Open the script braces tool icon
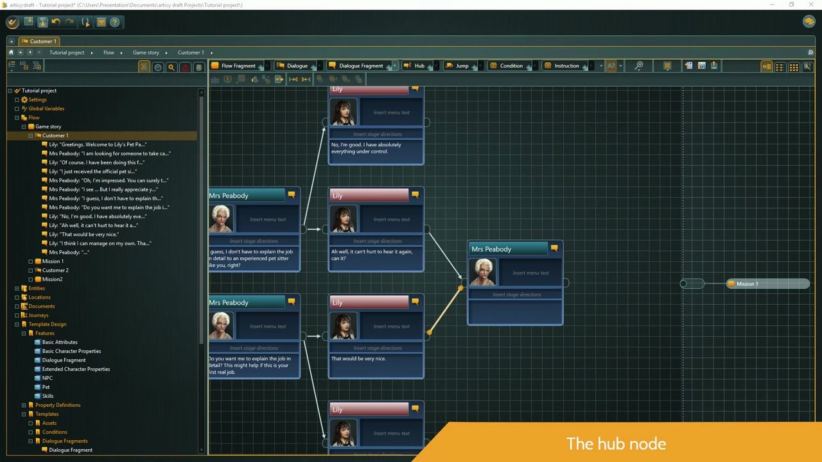822x462 pixels. 85,22
